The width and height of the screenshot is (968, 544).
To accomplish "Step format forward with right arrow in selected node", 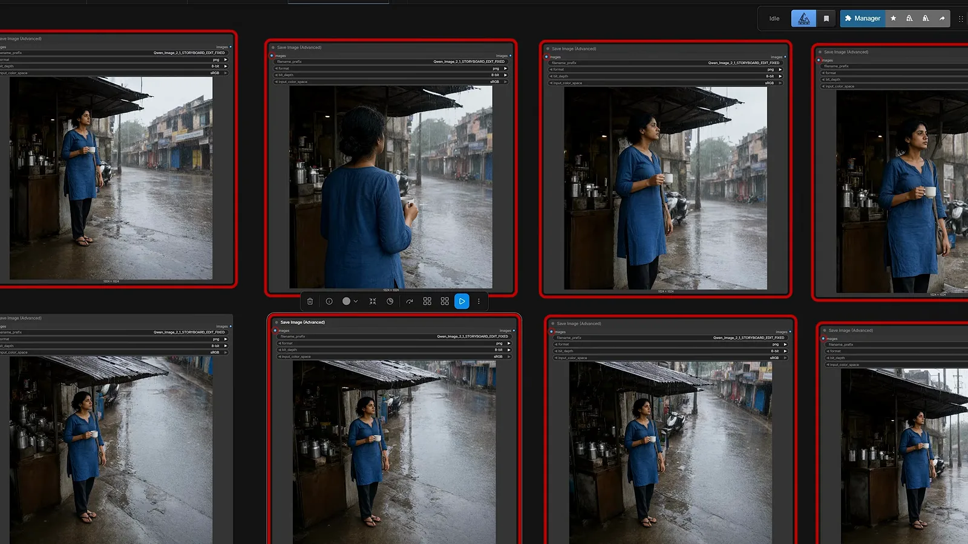I will [x=509, y=343].
